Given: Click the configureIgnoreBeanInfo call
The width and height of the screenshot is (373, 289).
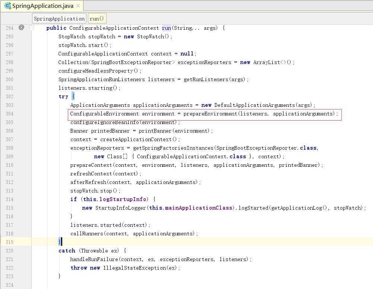Looking at the screenshot, I should (105, 123).
